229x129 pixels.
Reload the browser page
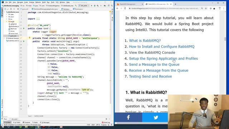tap(125, 8)
